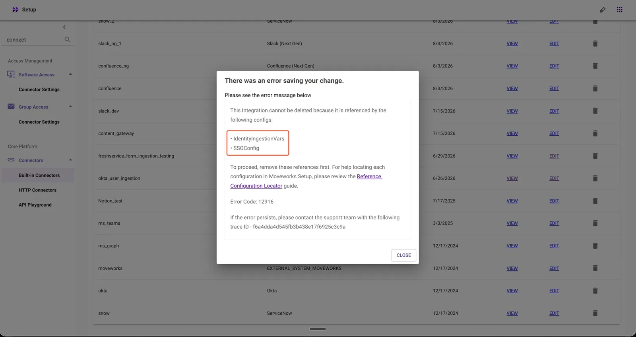
Task: Click the Moveworks Setup logo icon
Action: (16, 10)
